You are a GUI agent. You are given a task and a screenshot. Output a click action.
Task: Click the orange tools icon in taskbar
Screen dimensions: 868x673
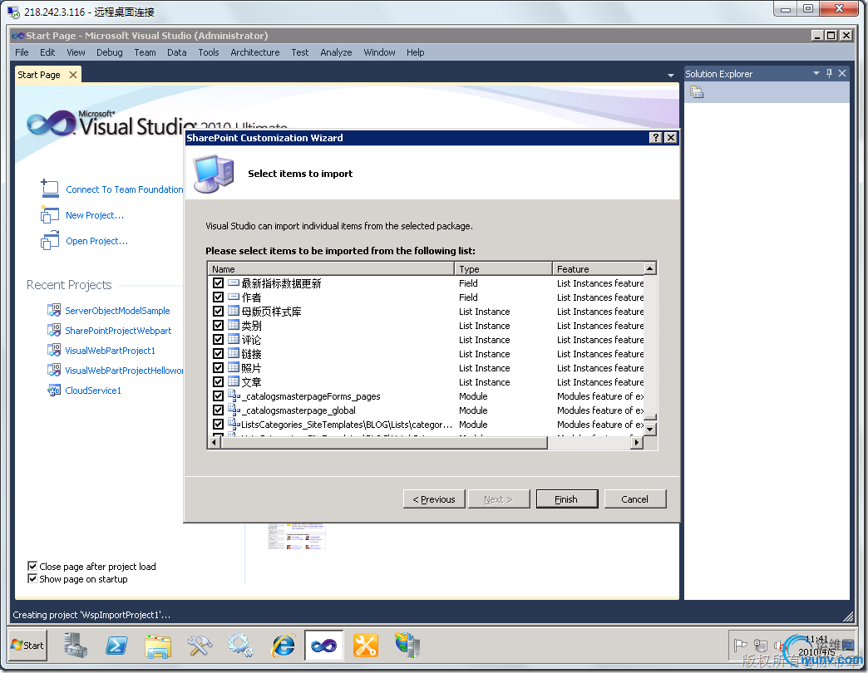366,646
